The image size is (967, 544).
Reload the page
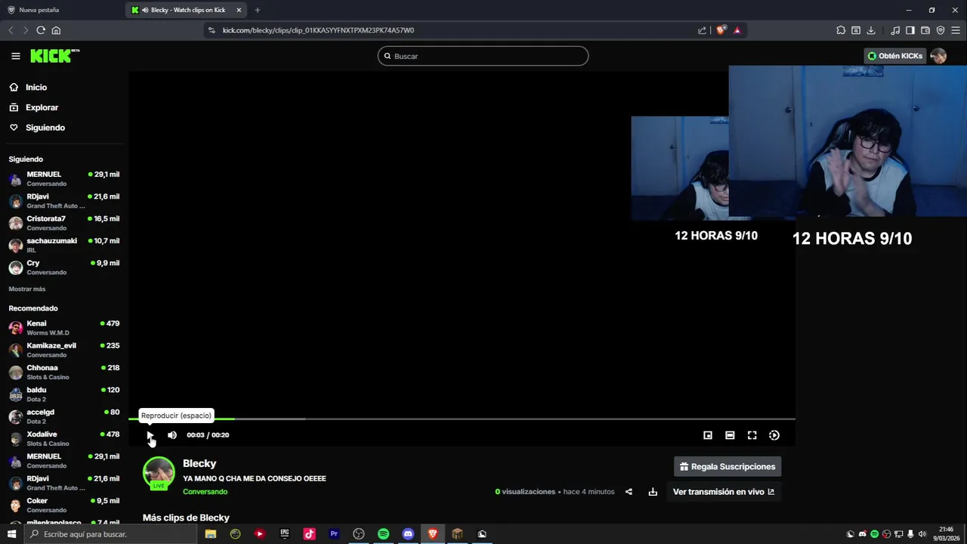(x=41, y=30)
